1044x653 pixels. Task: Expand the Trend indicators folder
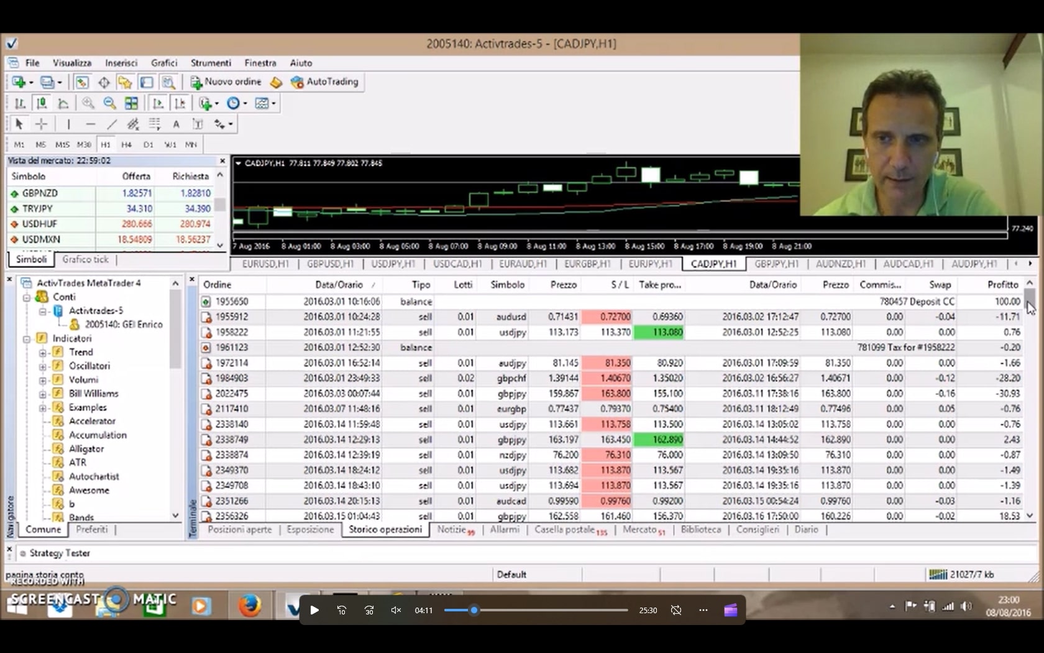pos(43,353)
